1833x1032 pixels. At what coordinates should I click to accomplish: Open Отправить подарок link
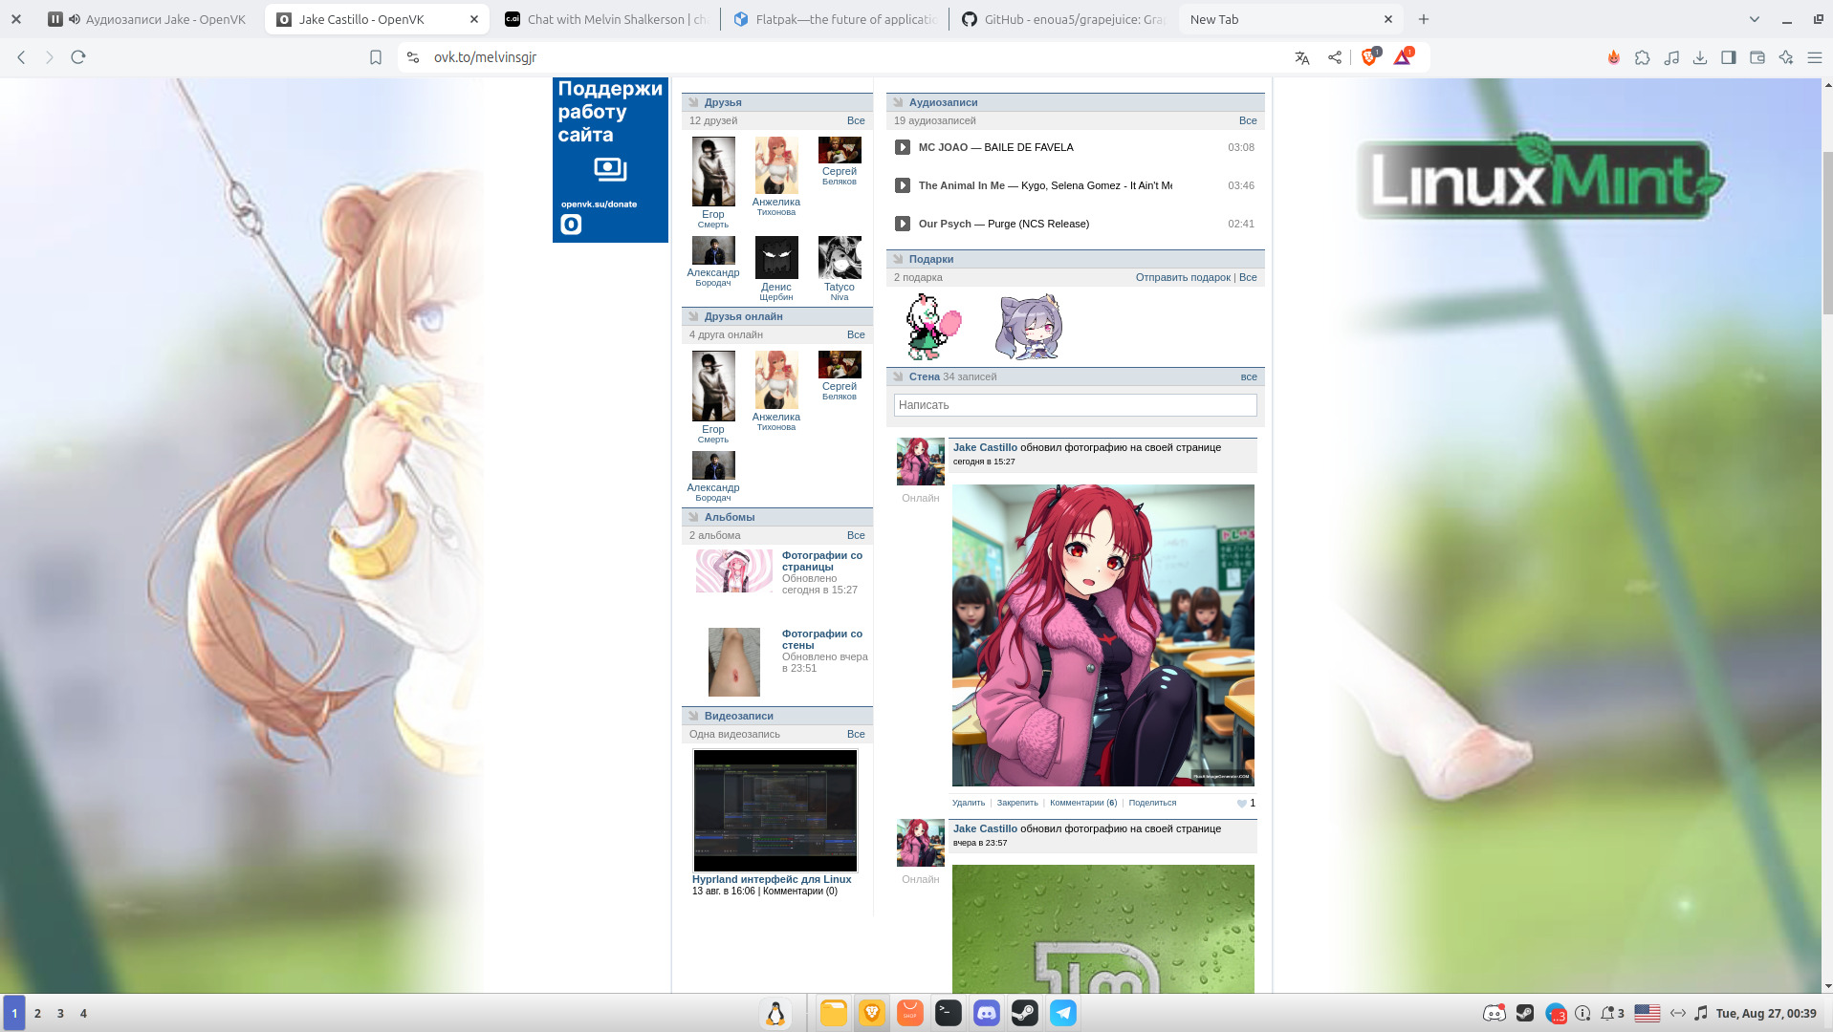click(1183, 277)
